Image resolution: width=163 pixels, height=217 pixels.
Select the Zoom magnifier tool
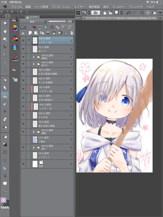5,23
